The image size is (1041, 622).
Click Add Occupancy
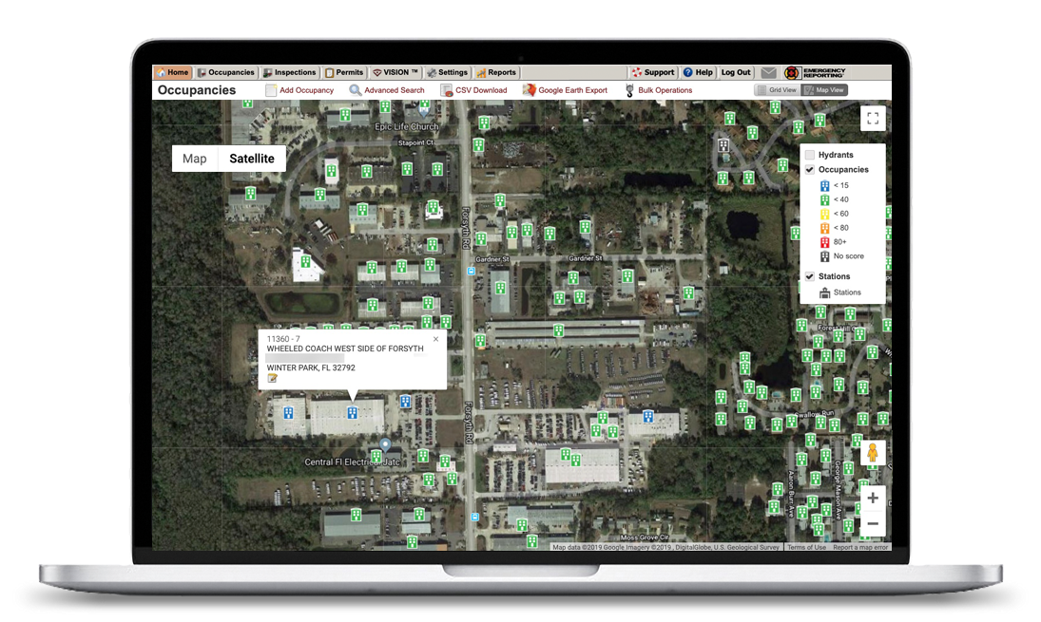[299, 90]
